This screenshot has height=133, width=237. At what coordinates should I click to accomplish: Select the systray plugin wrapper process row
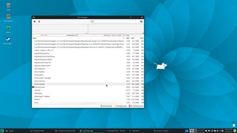[x=88, y=44]
